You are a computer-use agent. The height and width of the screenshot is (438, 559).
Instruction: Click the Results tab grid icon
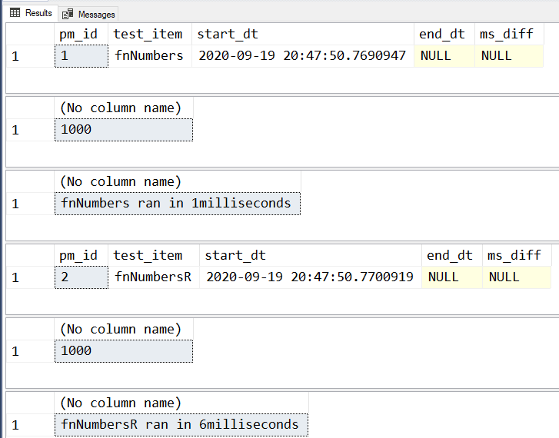[x=14, y=13]
